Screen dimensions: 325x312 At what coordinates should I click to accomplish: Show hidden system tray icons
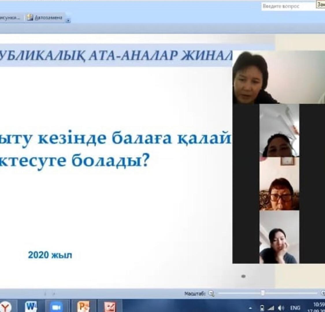click(x=250, y=308)
